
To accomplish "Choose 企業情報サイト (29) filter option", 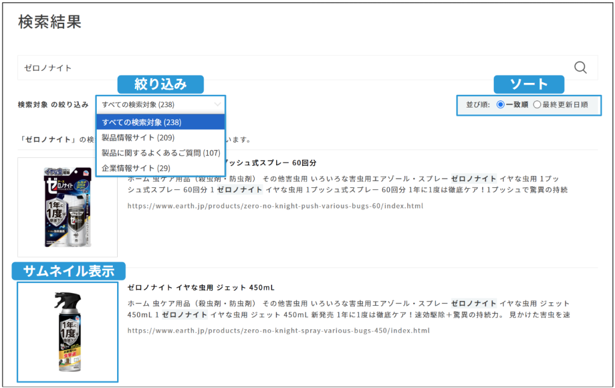I will click(160, 168).
